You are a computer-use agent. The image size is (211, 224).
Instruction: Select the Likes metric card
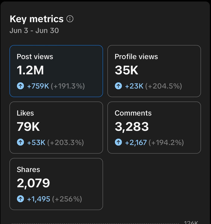point(56,127)
